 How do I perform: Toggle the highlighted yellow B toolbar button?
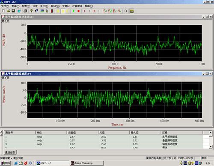(63, 11)
